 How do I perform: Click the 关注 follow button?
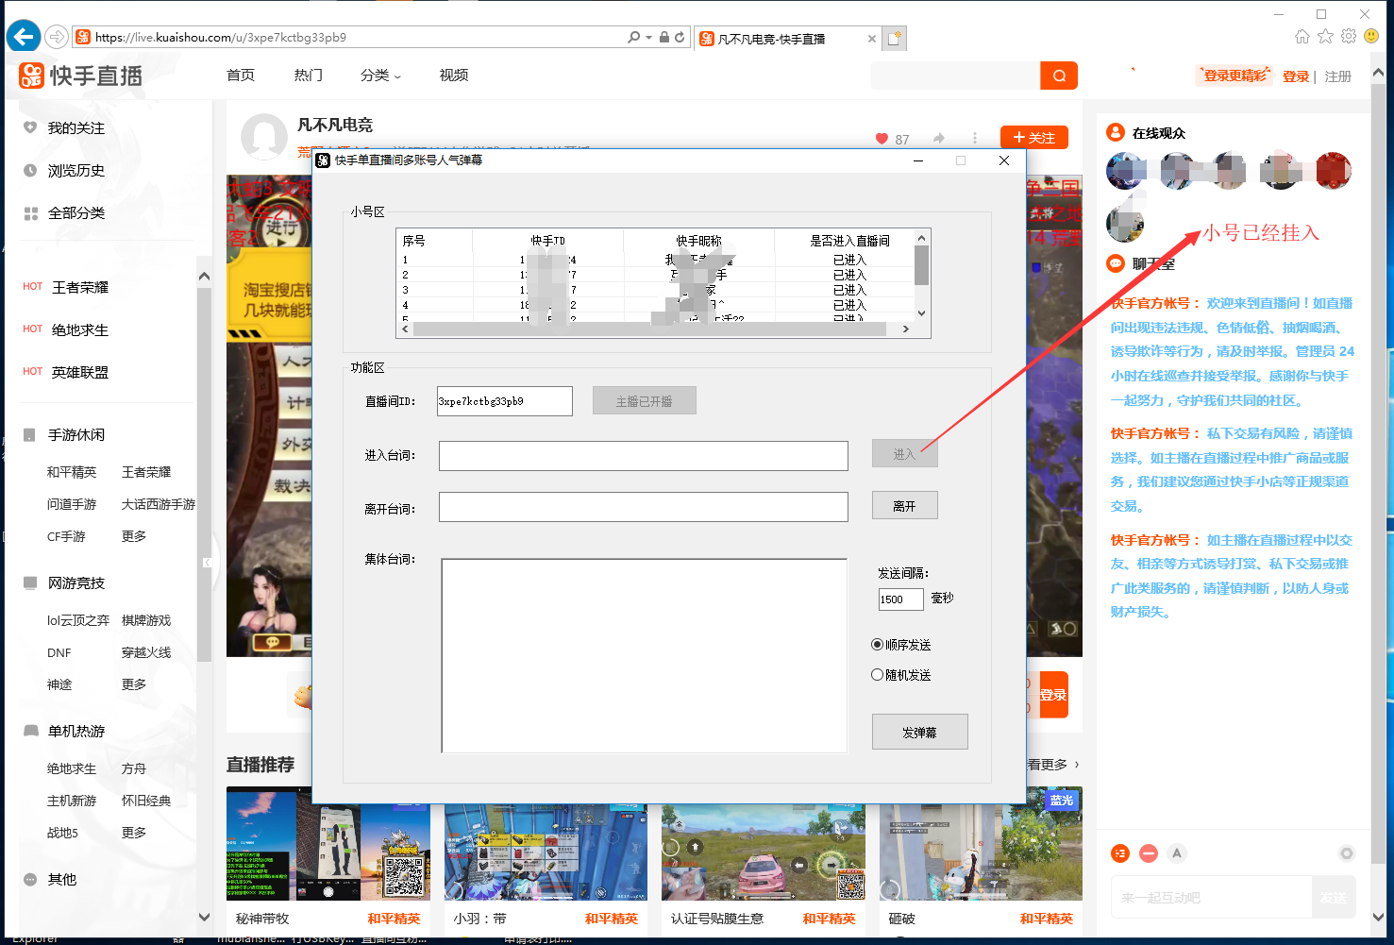[1034, 138]
